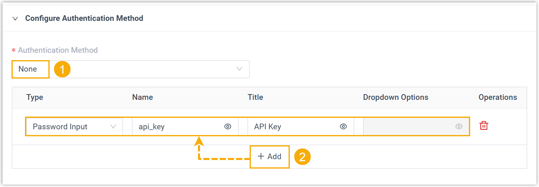The image size is (539, 187).
Task: Focus the API Key Title input field
Action: (x=293, y=127)
